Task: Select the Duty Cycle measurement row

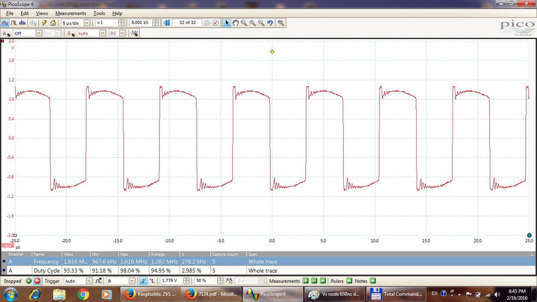Action: pos(268,270)
